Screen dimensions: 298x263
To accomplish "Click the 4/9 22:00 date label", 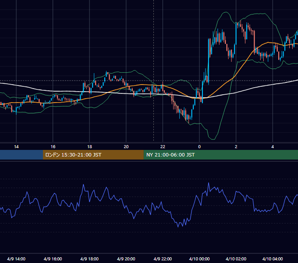I will [x=163, y=259].
